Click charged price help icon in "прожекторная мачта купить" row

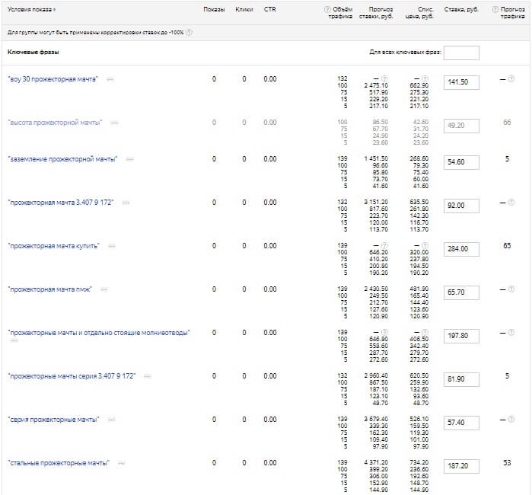point(425,245)
